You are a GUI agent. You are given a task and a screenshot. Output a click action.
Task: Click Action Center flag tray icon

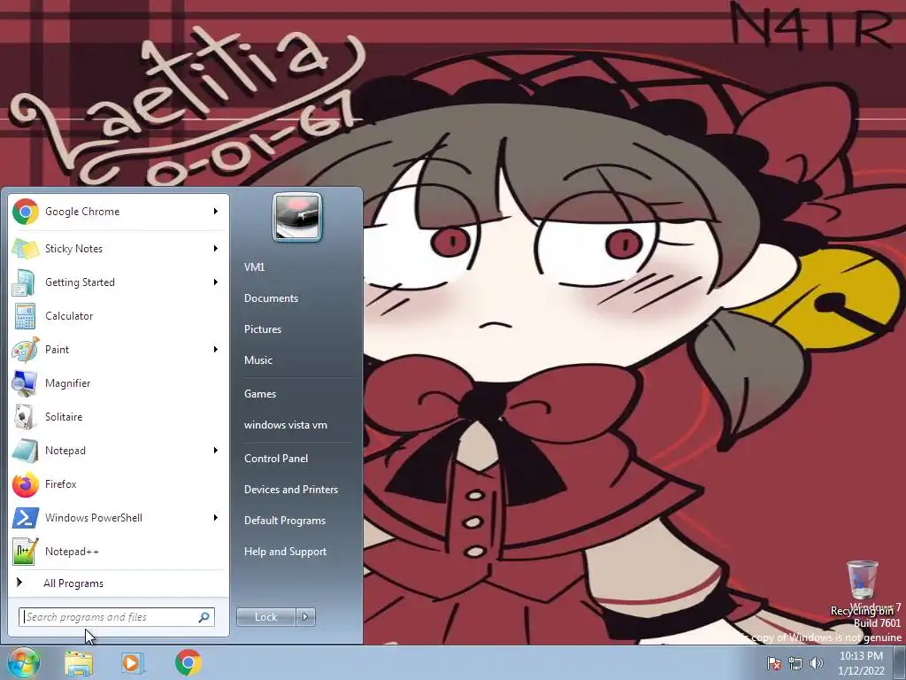(773, 663)
